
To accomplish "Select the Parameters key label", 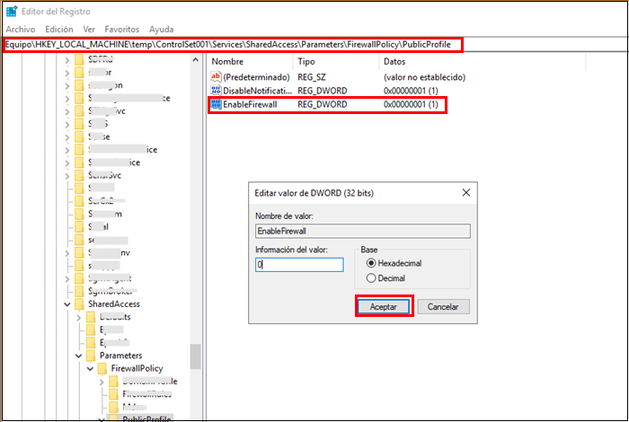I will pyautogui.click(x=120, y=356).
